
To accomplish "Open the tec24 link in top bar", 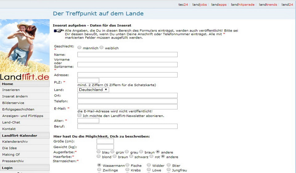I will [183, 5].
